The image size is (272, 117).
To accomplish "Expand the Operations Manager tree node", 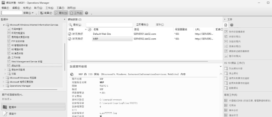I will tap(4, 86).
